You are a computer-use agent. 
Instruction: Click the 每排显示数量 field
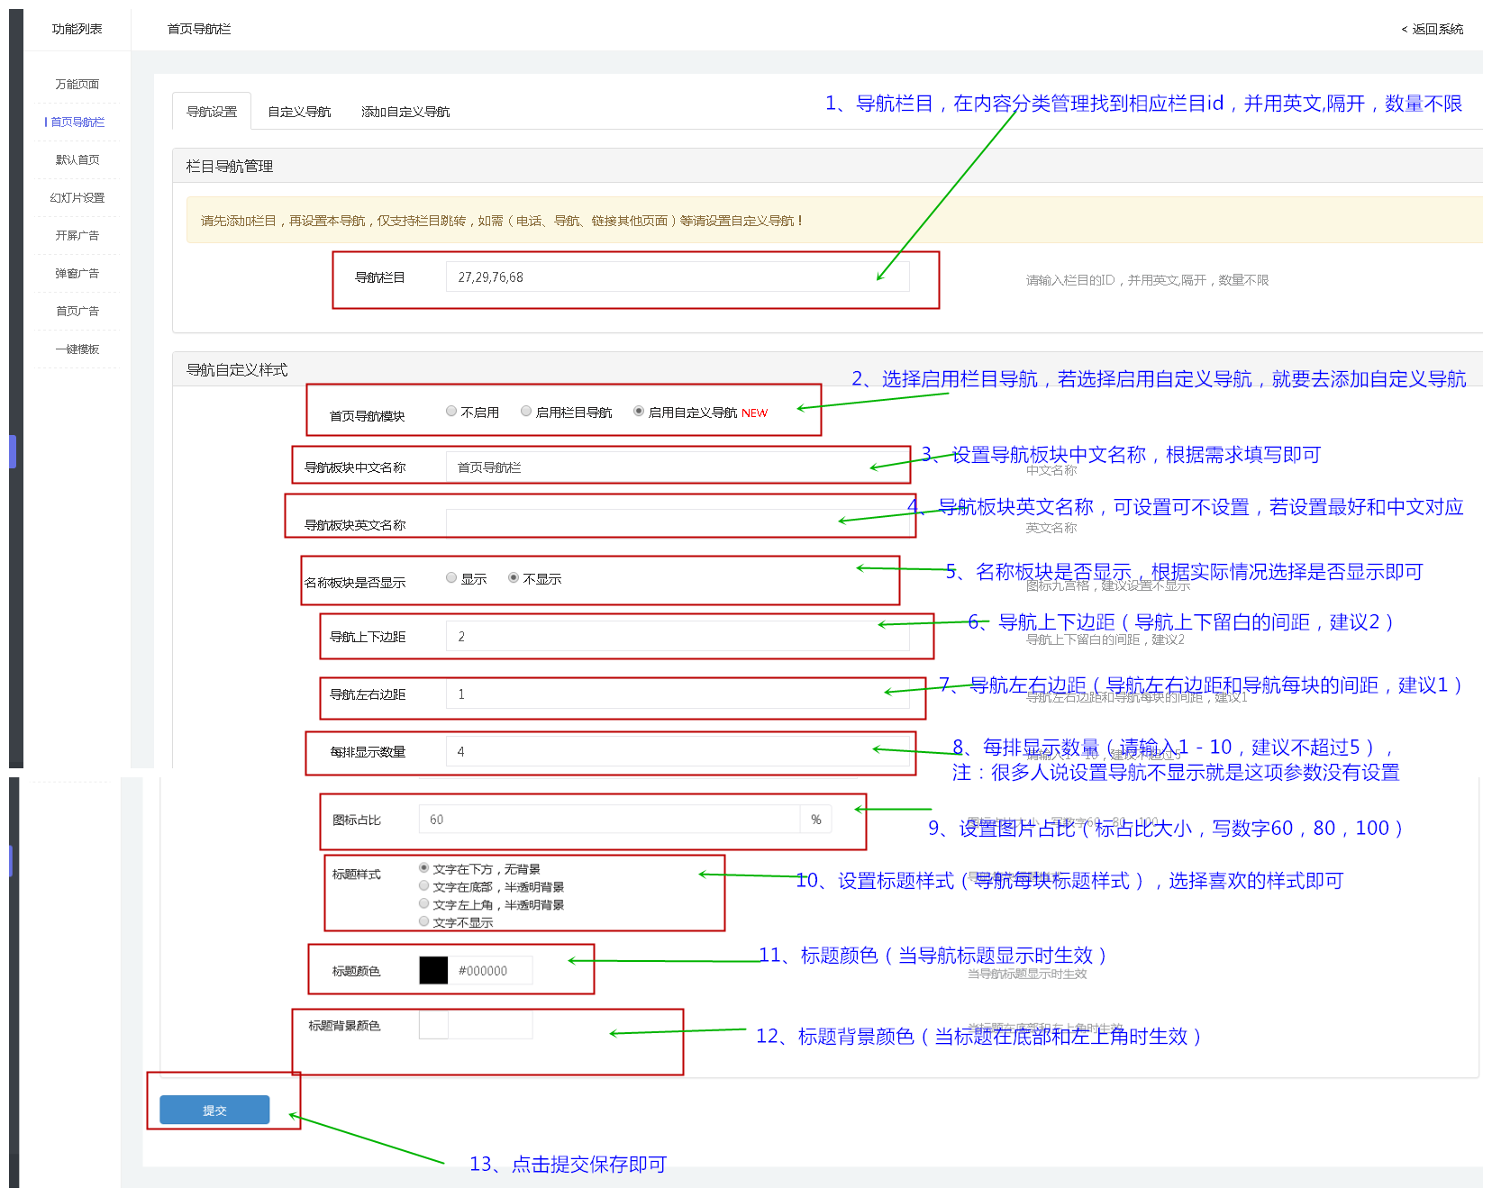(x=676, y=752)
